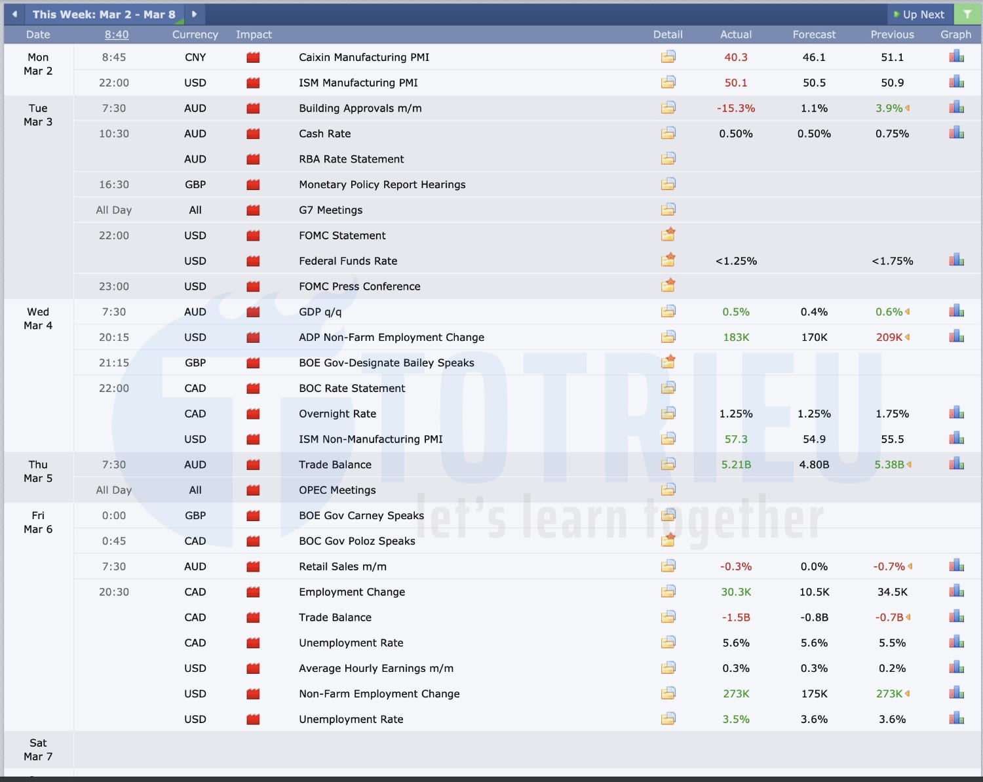Click the Sat Mar 7 date cell
Image resolution: width=983 pixels, height=782 pixels.
[x=38, y=750]
